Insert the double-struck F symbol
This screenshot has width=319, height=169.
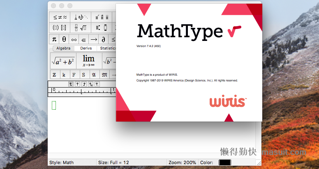[74, 75]
